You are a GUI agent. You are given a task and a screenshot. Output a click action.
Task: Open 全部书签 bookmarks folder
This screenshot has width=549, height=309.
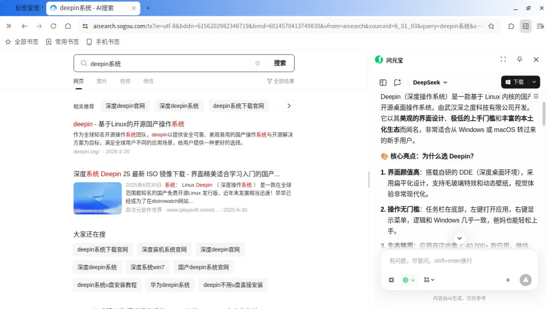22,42
